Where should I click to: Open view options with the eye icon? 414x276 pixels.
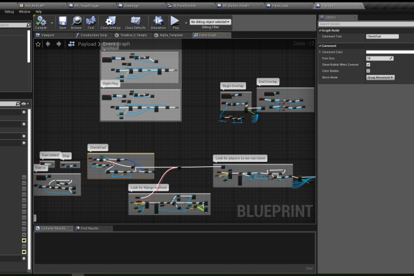click(24, 103)
